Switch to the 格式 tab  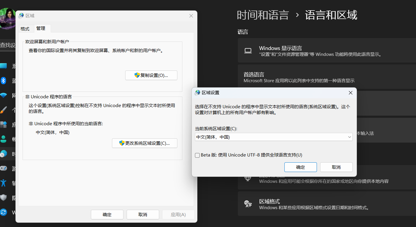[25, 29]
